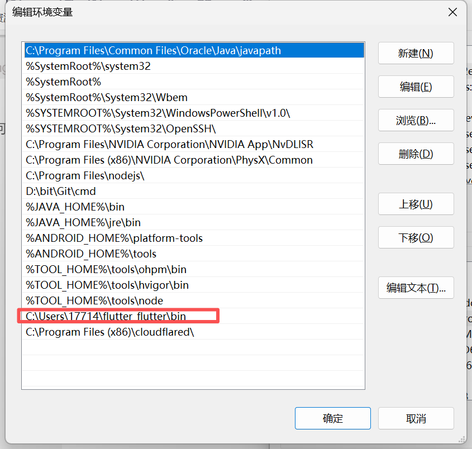Confirm changes with 确定 button
Image resolution: width=472 pixels, height=449 pixels.
(x=332, y=418)
